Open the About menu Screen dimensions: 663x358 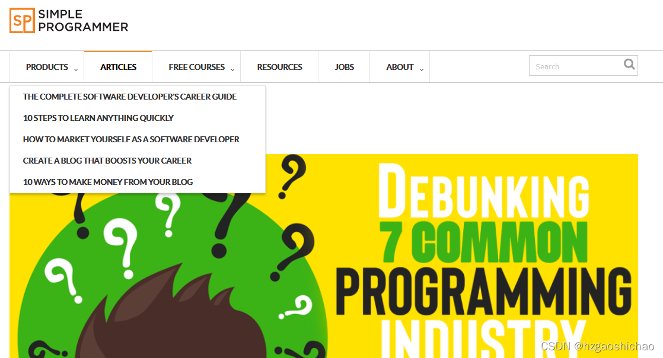point(400,67)
